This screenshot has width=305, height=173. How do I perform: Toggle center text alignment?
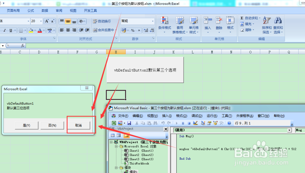(68, 30)
